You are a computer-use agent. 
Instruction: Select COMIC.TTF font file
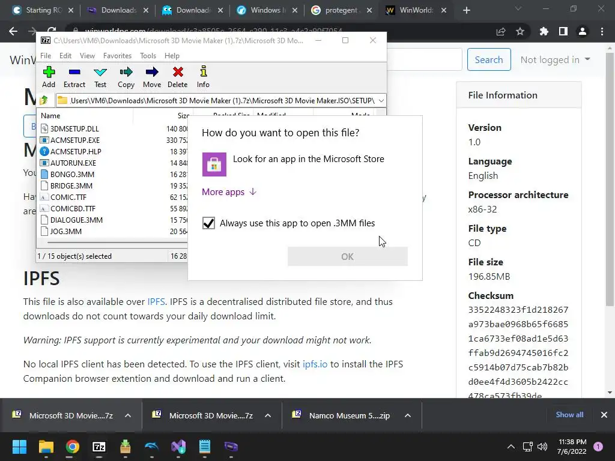tap(68, 197)
